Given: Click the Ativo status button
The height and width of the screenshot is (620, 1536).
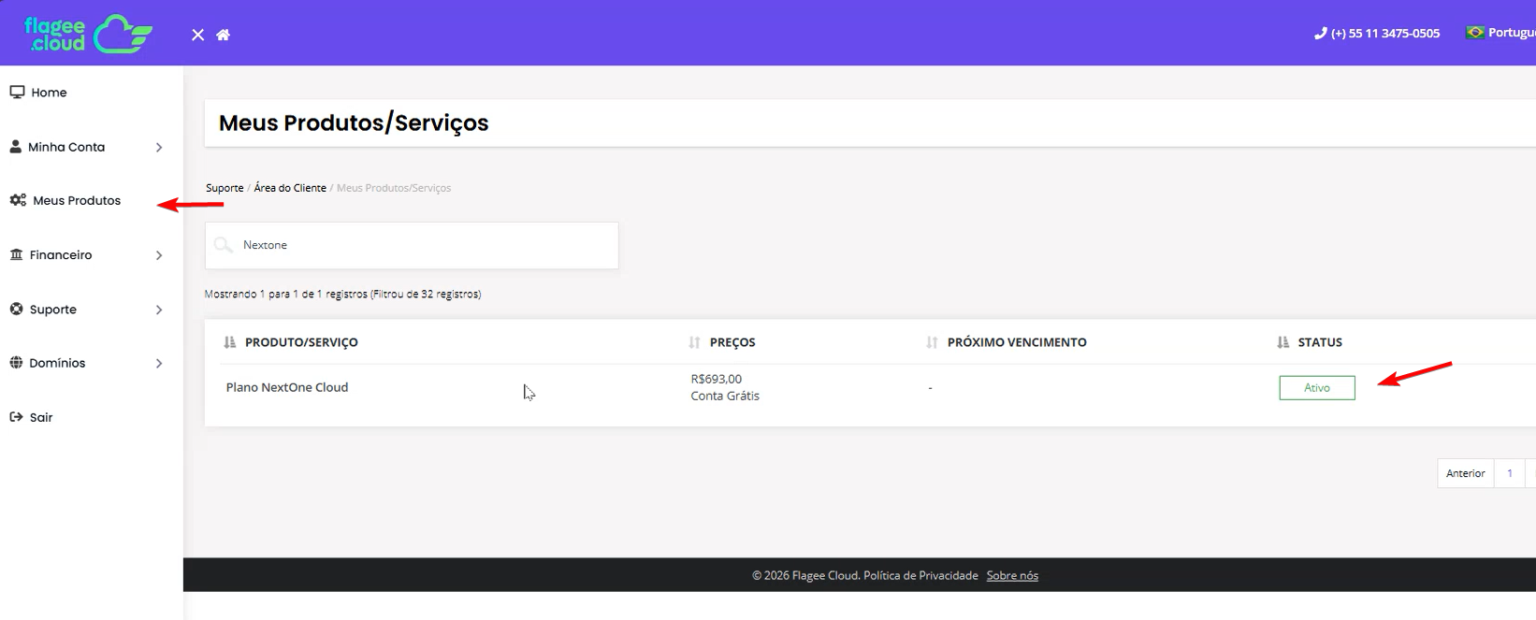Looking at the screenshot, I should tap(1316, 387).
